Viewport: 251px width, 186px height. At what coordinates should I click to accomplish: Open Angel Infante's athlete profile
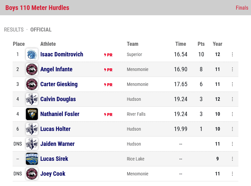point(56,69)
